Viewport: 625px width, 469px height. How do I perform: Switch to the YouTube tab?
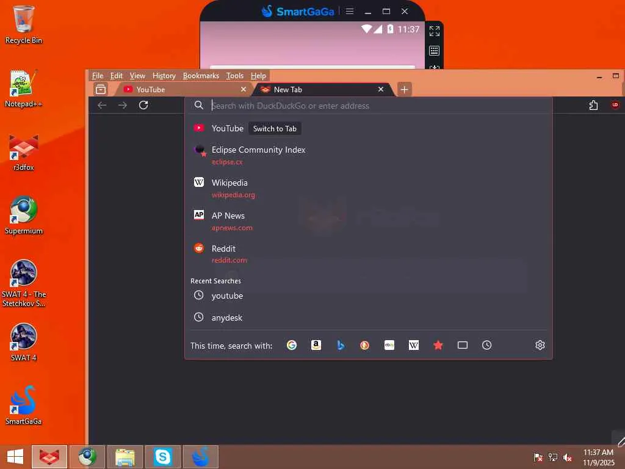pyautogui.click(x=184, y=89)
